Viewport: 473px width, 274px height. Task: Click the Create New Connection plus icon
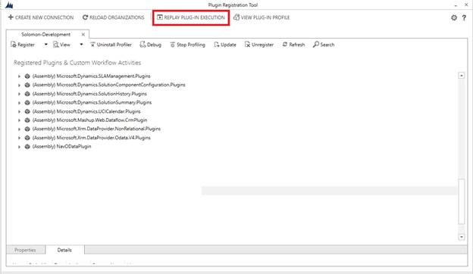point(11,17)
